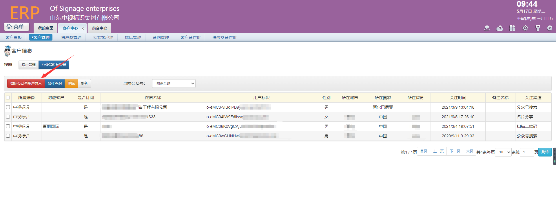Image resolution: width=556 pixels, height=224 pixels.
Task: Open the cloud help icon
Action: pos(500,28)
